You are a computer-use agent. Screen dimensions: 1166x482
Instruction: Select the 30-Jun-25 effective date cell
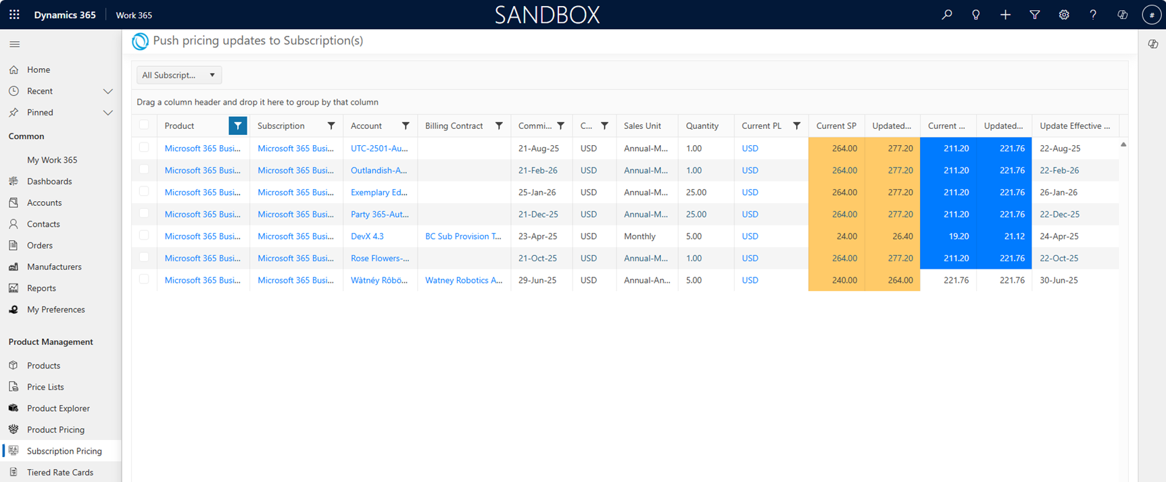(1075, 280)
